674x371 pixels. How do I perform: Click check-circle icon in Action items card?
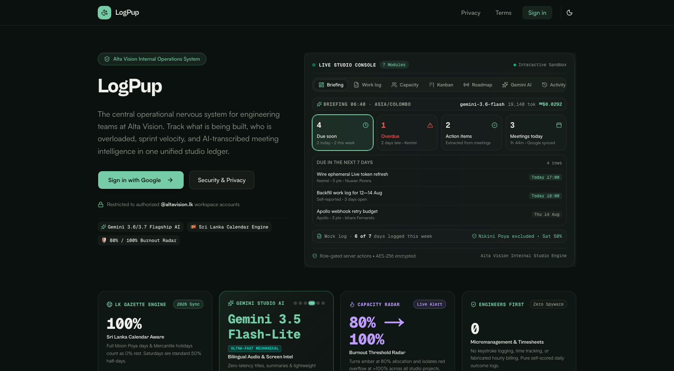pyautogui.click(x=495, y=125)
